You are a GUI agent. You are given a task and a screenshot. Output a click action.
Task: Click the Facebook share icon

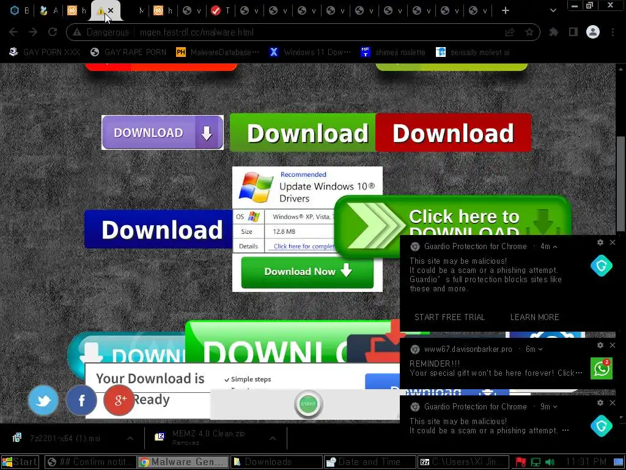point(81,400)
